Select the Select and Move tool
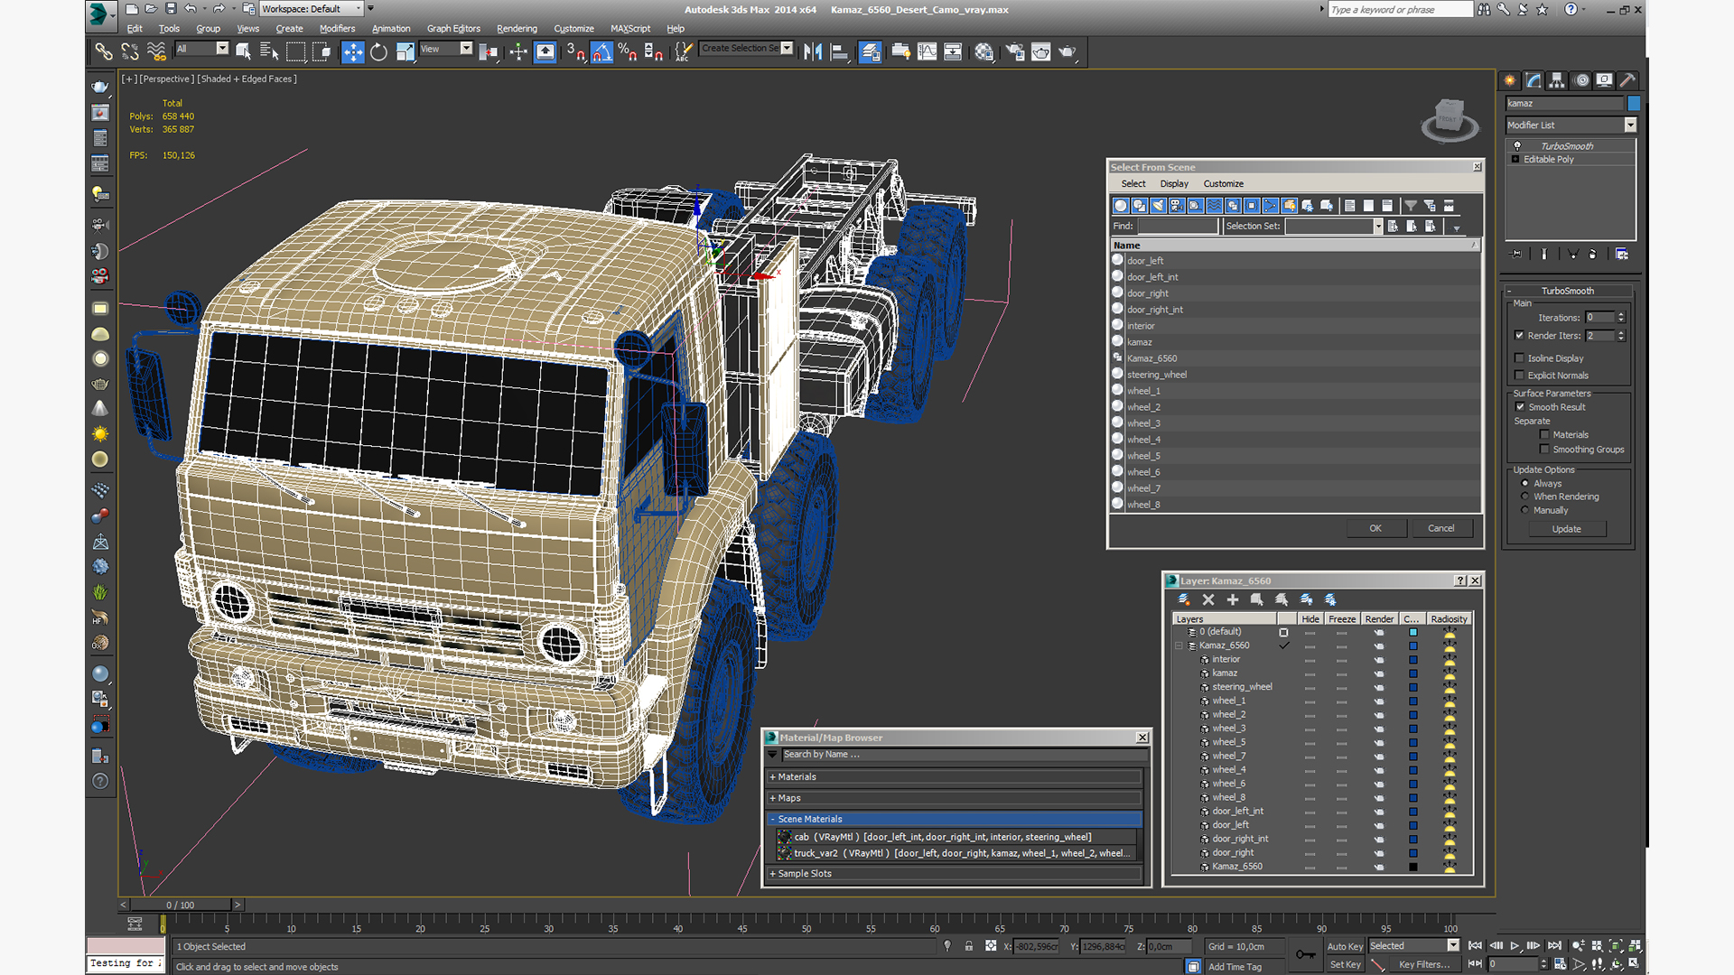This screenshot has height=975, width=1734. 353,51
